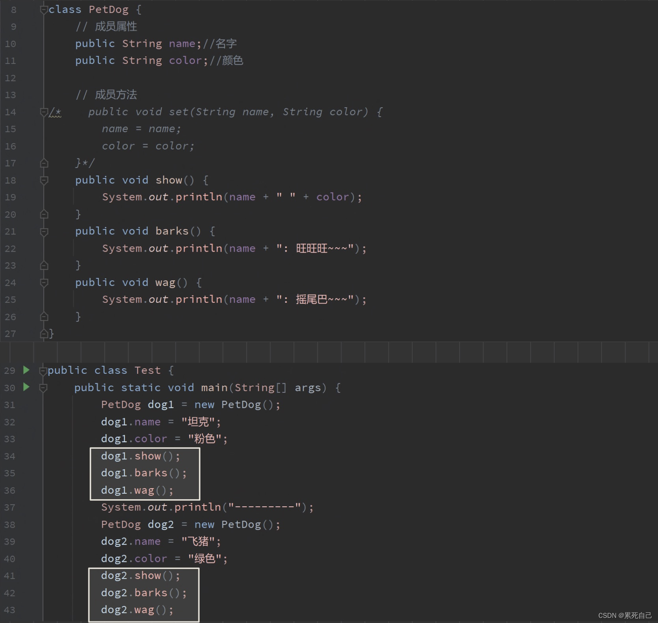Fold the PetDog class end at line 27
Screen dimensions: 658x623
click(44, 334)
